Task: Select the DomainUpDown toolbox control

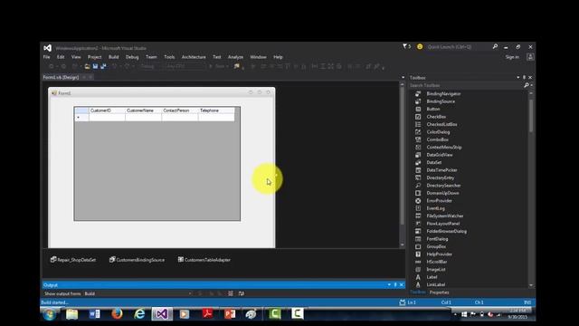Action: [442, 193]
